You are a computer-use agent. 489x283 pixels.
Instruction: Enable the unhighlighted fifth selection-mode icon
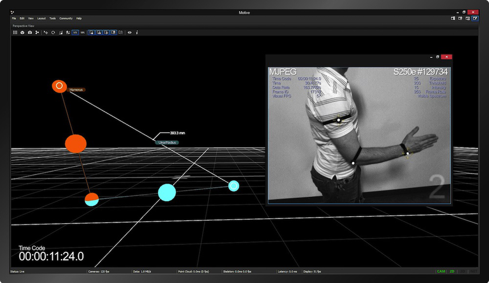[121, 32]
